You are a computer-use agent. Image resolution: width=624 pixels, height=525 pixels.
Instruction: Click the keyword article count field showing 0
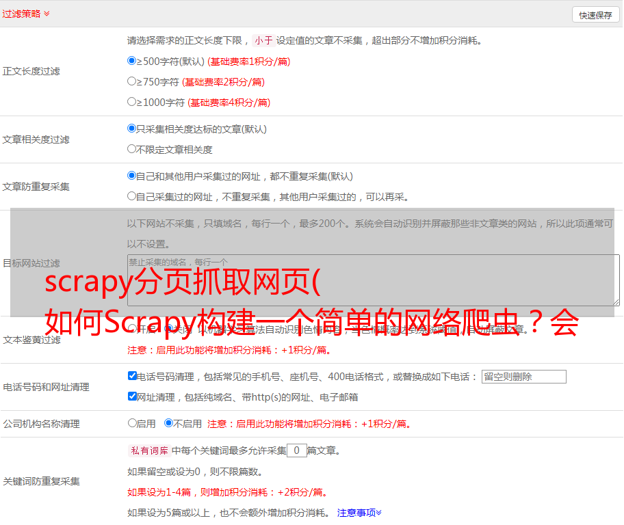tap(296, 450)
